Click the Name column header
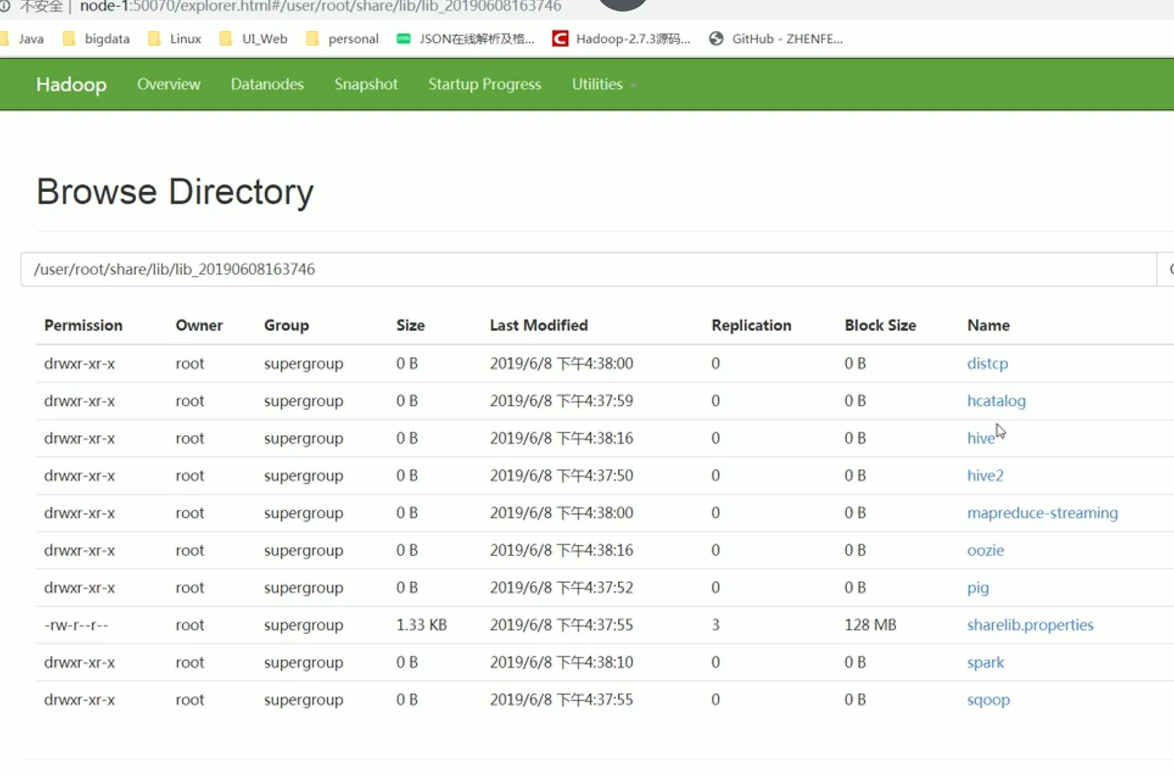The height and width of the screenshot is (774, 1174). click(988, 325)
